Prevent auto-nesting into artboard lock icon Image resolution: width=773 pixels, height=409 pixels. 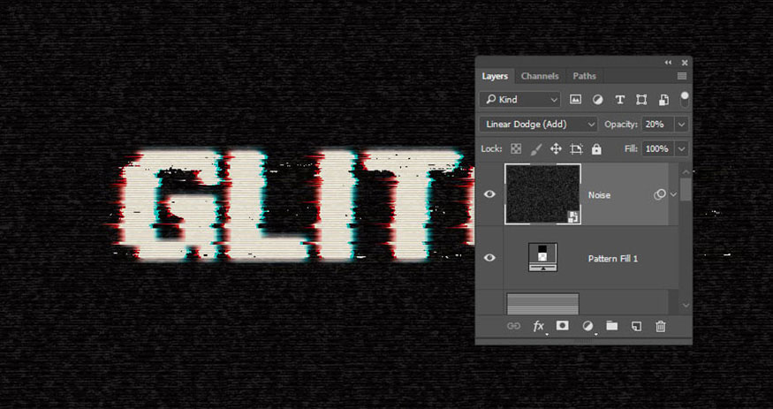576,148
